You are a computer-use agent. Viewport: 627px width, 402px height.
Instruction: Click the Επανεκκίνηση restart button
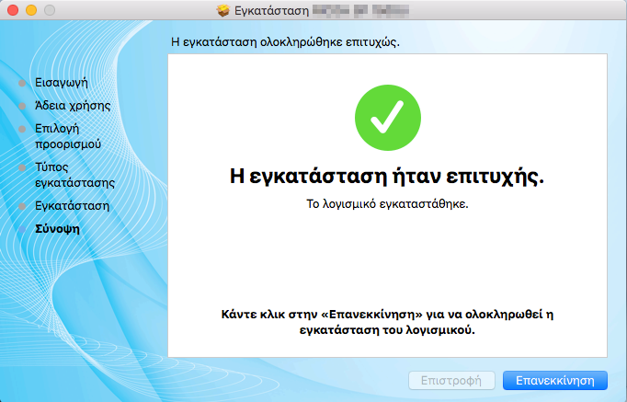point(555,381)
